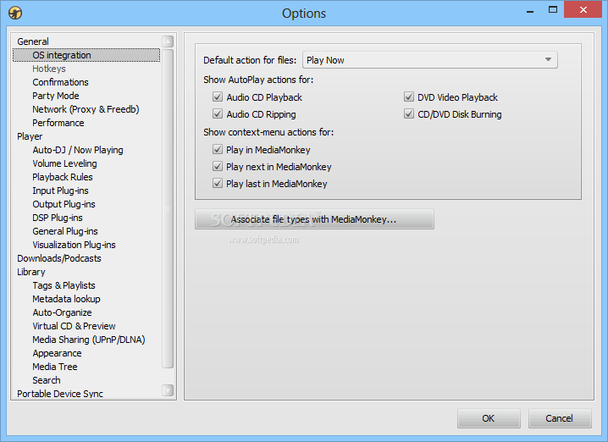
Task: Toggle Audio CD Playback checkbox
Action: pos(218,97)
